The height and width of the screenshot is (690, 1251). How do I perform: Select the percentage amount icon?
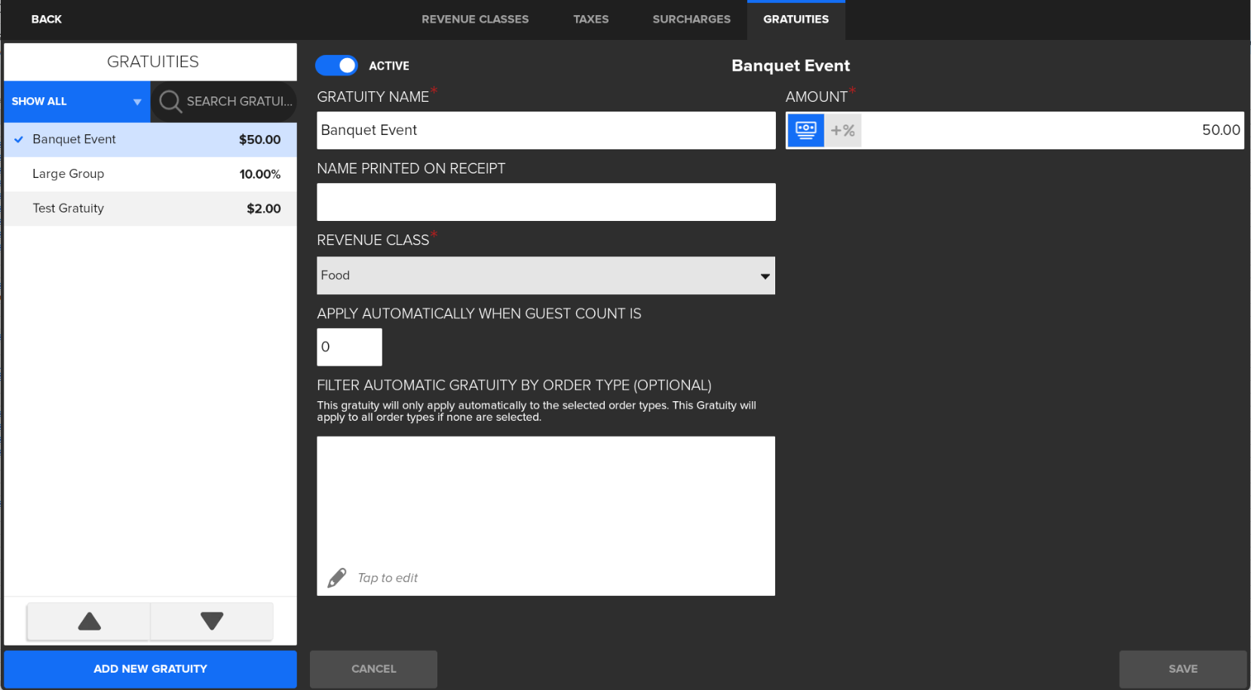(x=842, y=130)
